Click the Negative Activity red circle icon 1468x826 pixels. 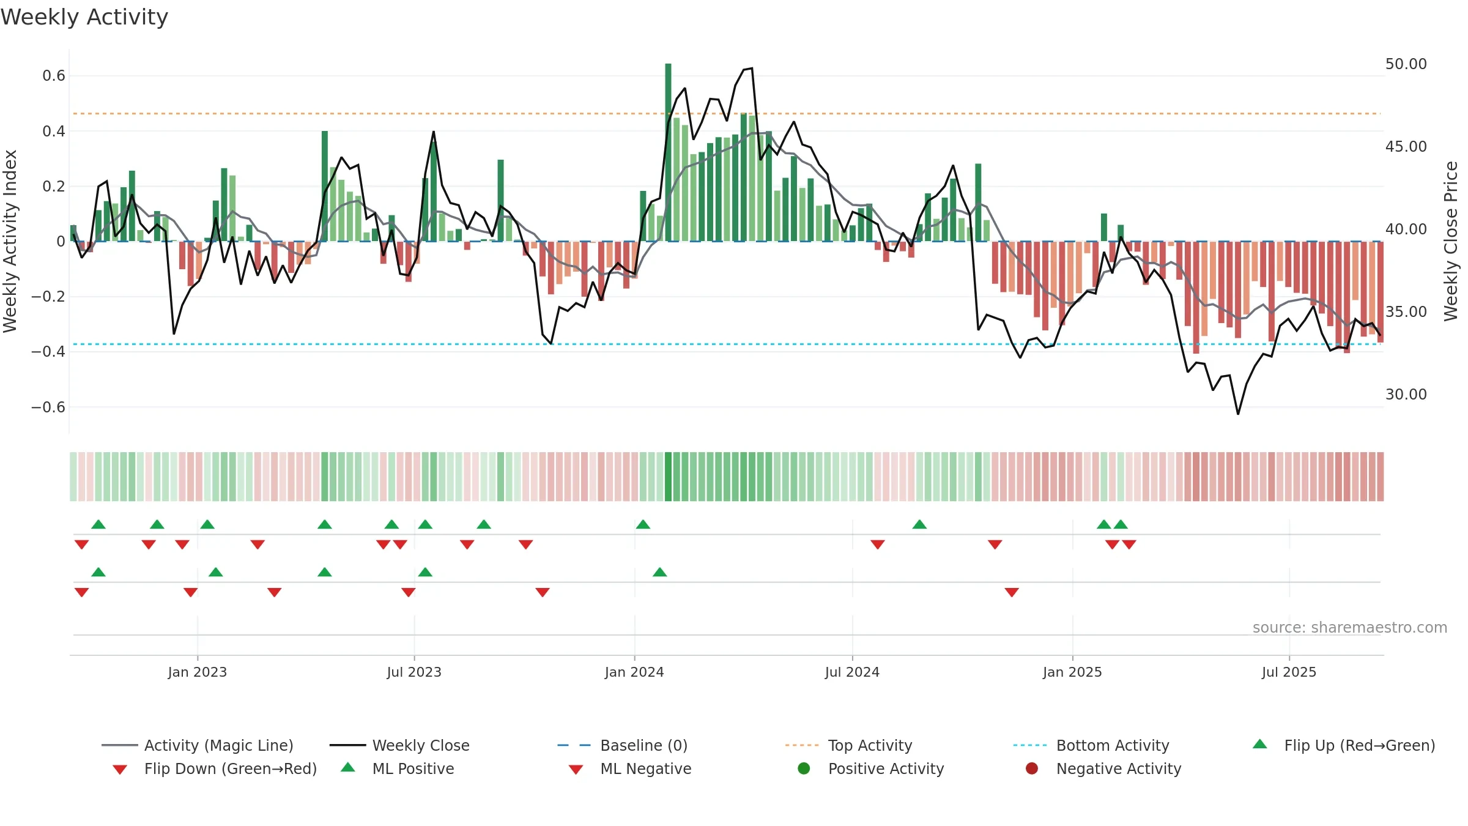click(1032, 768)
